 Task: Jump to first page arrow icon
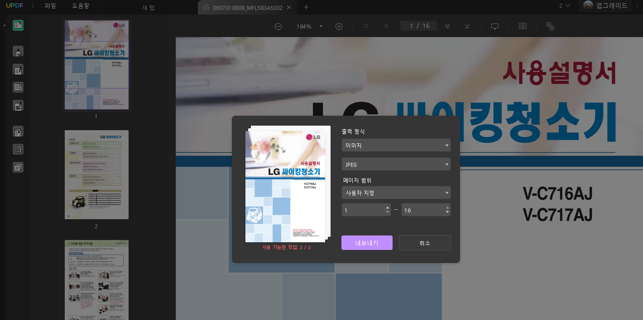(366, 26)
